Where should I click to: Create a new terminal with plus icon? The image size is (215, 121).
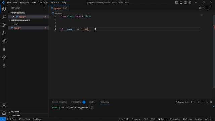[191, 102]
